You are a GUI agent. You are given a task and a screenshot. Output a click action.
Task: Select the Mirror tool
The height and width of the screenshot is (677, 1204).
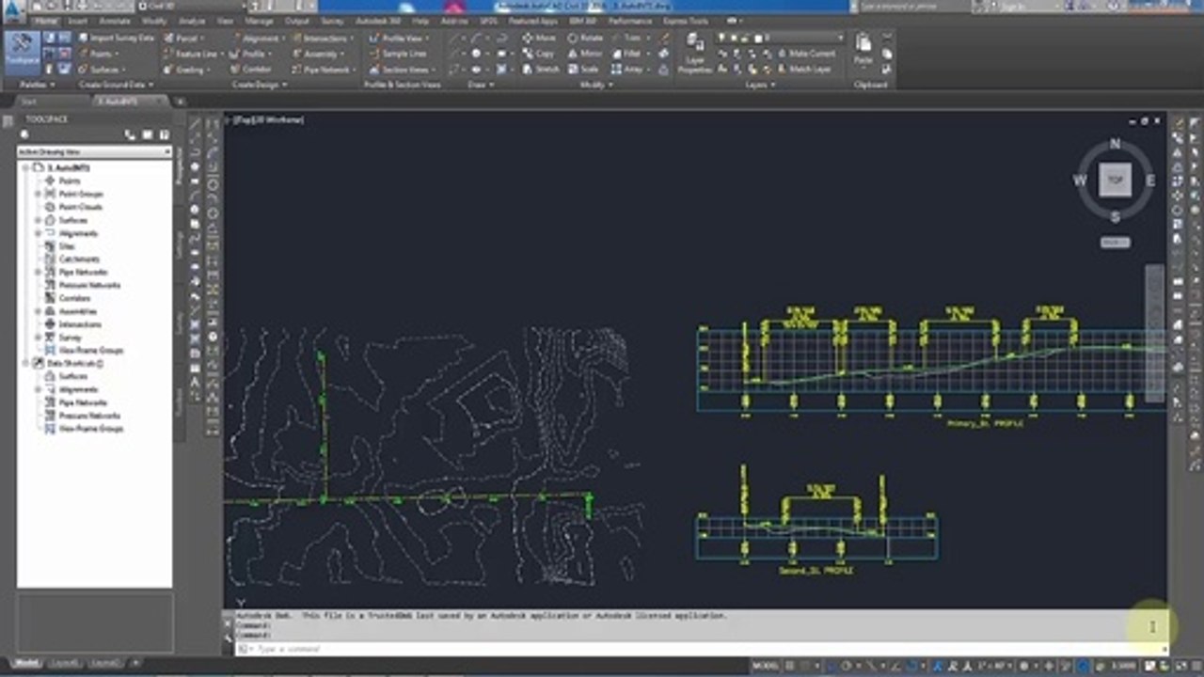[x=584, y=54]
